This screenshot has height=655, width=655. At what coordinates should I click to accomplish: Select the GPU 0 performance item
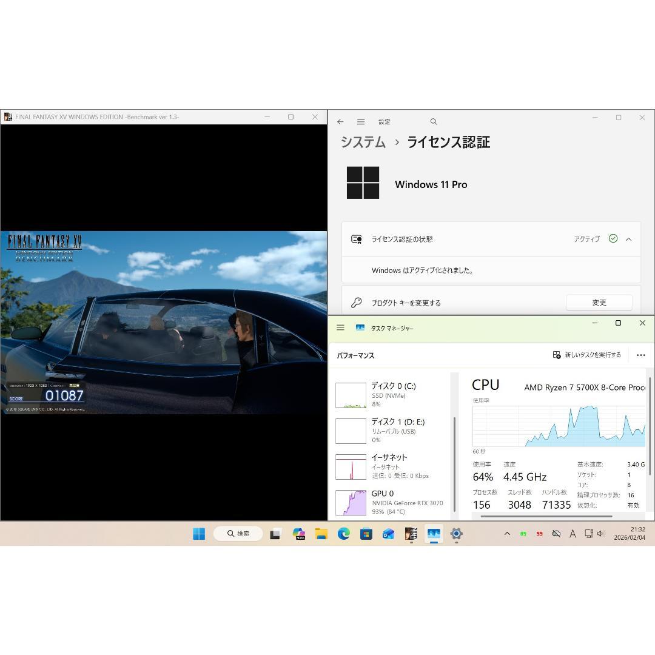tap(391, 503)
